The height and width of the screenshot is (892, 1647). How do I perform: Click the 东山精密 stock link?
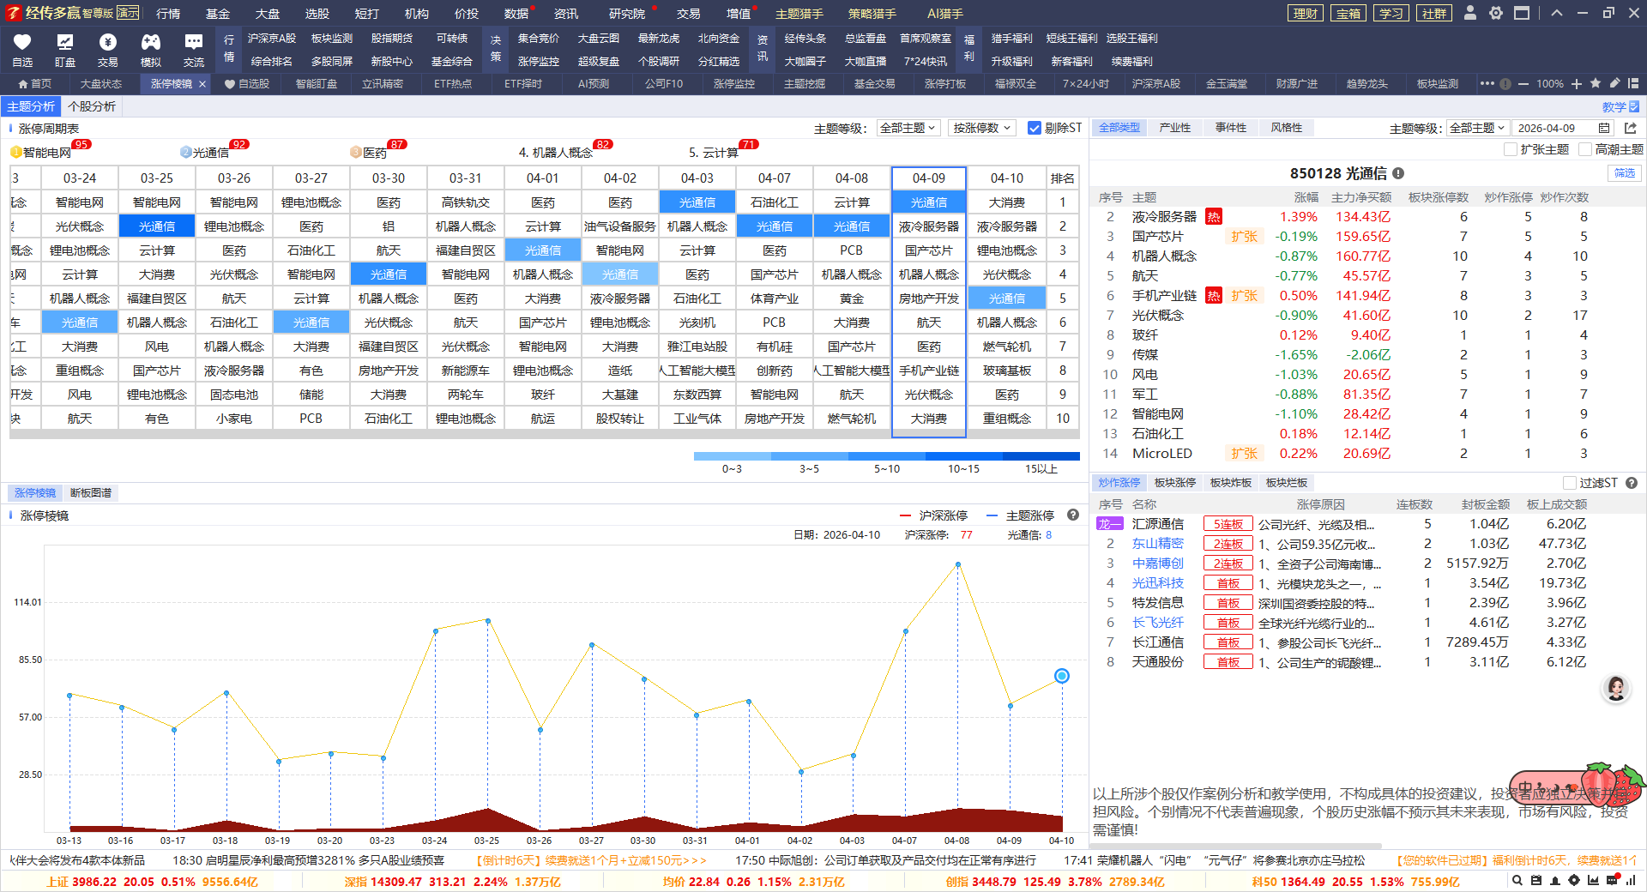click(x=1157, y=544)
